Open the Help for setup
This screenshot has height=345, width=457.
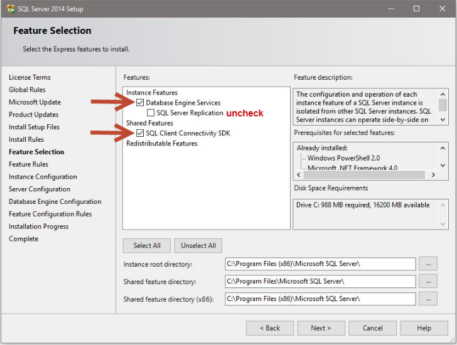click(424, 328)
